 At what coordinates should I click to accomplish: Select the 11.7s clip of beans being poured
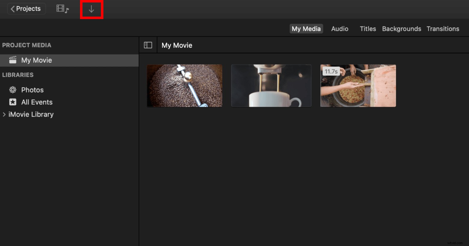click(358, 85)
